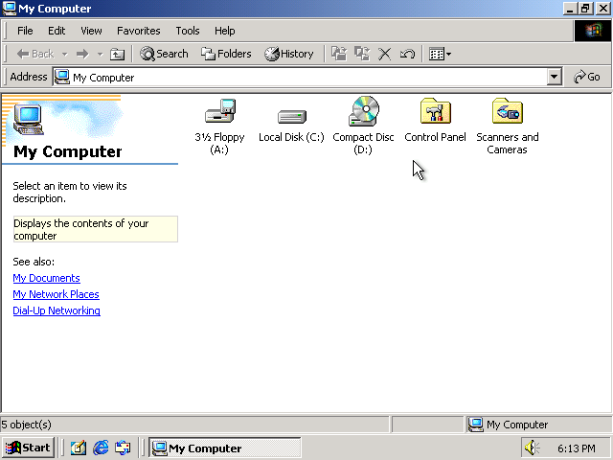Image resolution: width=613 pixels, height=460 pixels.
Task: Select the Local Disk (C:) icon
Action: point(291,117)
